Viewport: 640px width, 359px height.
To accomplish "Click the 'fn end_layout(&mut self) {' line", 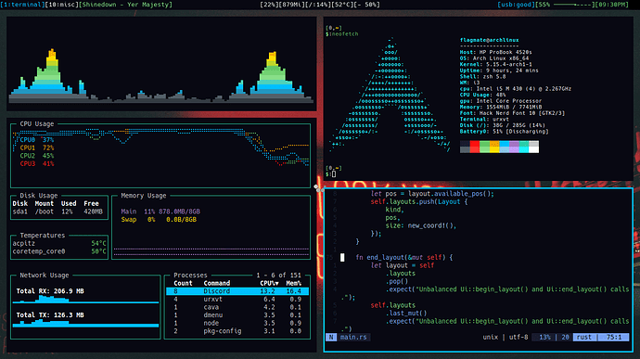I will coord(404,257).
